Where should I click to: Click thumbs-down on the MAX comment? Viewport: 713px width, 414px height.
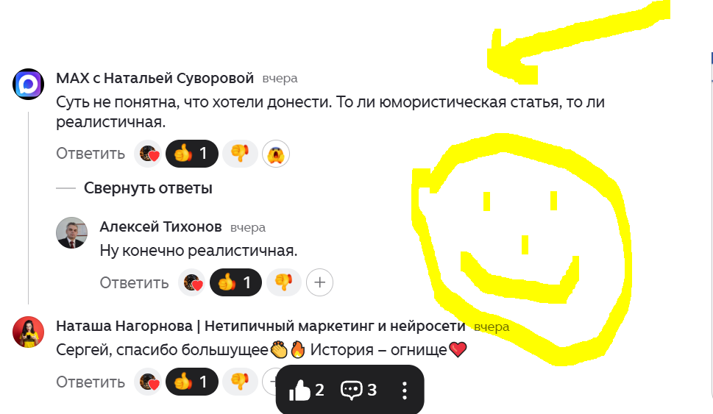pyautogui.click(x=240, y=154)
